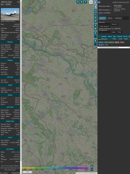Click the altitude color scale bar
Screen dimensions: 130x174
55,168
